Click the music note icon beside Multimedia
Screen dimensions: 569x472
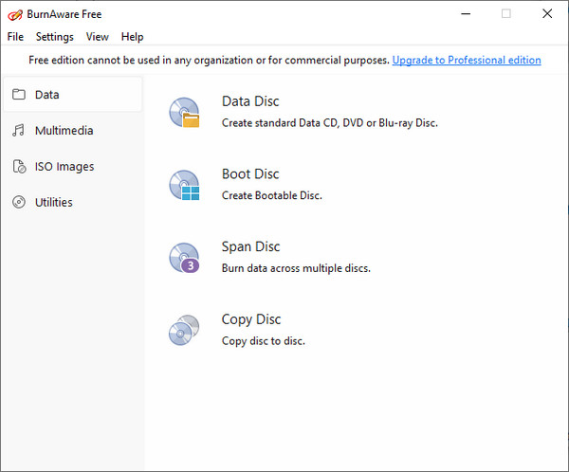pyautogui.click(x=19, y=130)
